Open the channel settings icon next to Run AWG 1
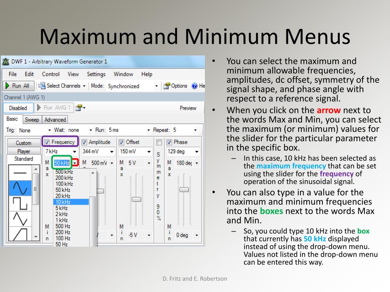The width and height of the screenshot is (390, 292). (x=80, y=108)
